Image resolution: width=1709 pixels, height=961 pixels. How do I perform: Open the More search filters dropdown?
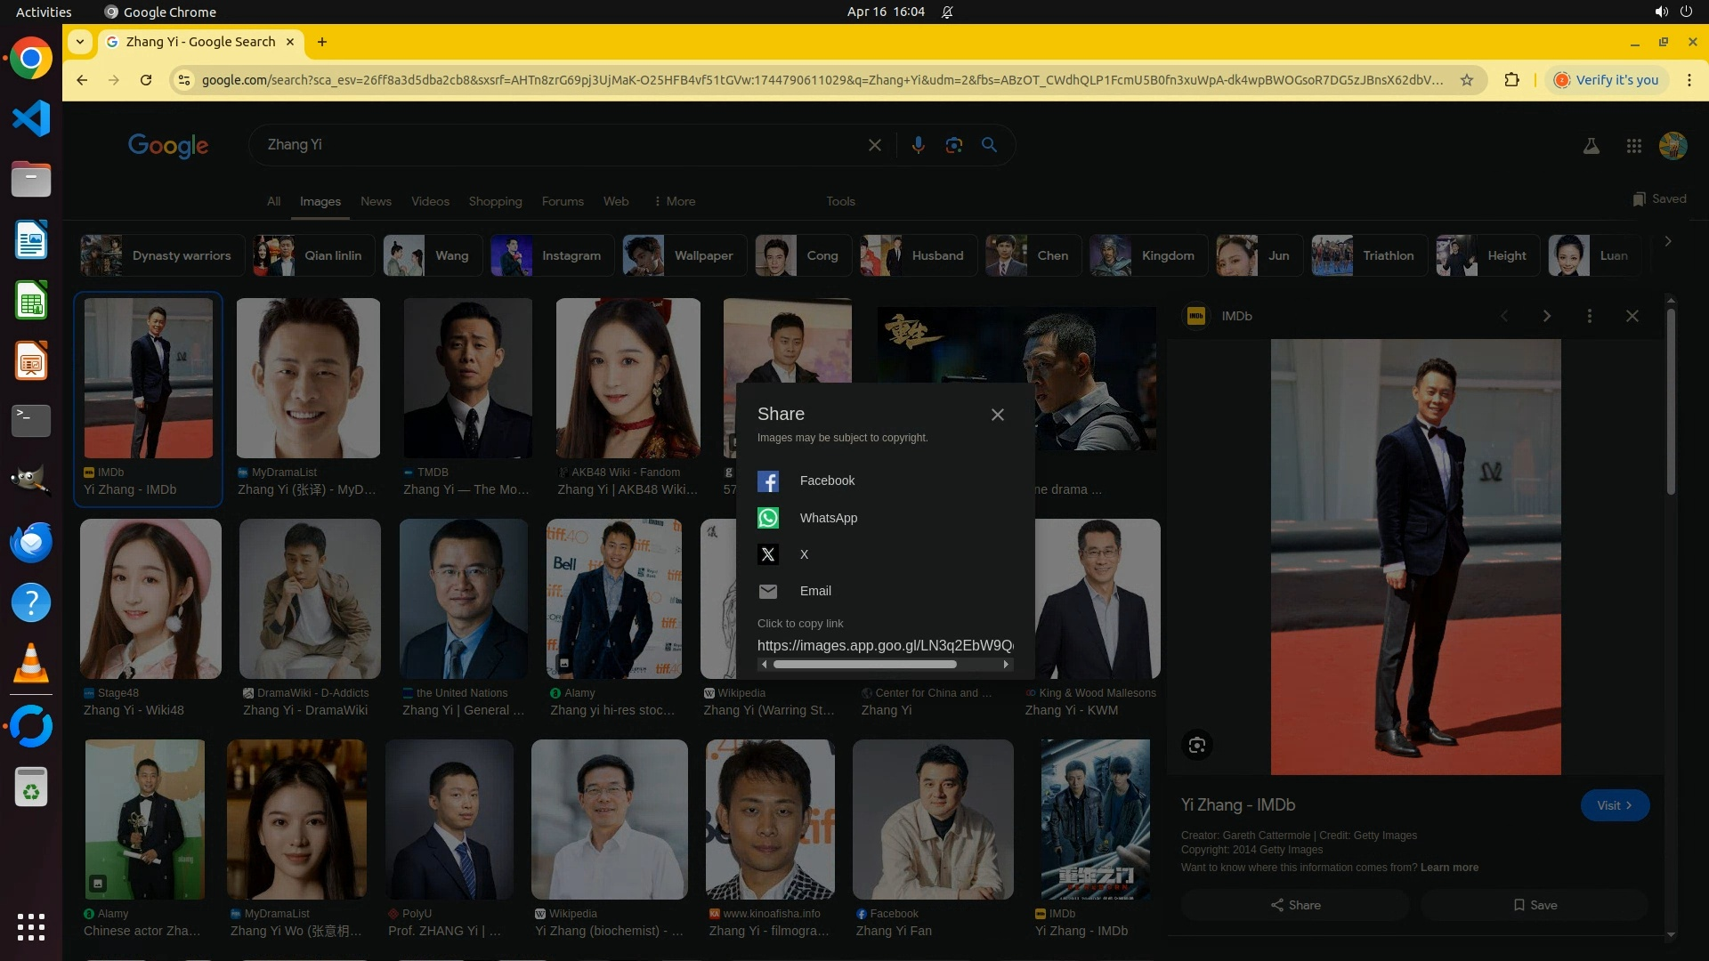[x=675, y=201]
